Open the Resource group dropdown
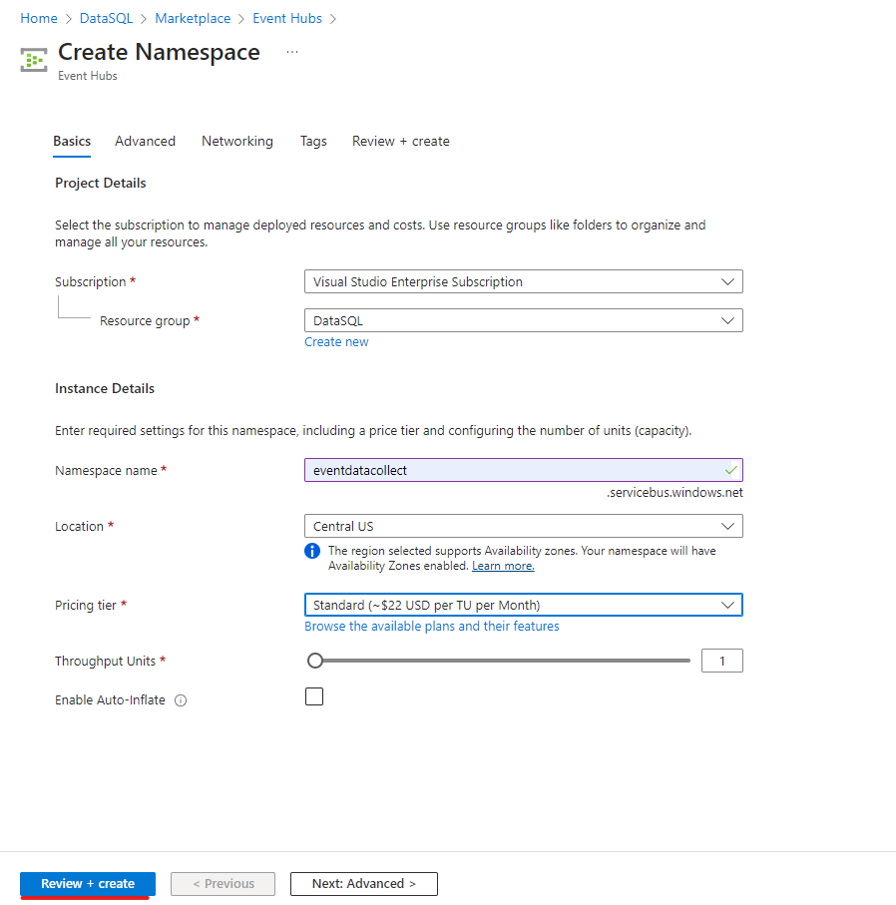 click(x=524, y=320)
